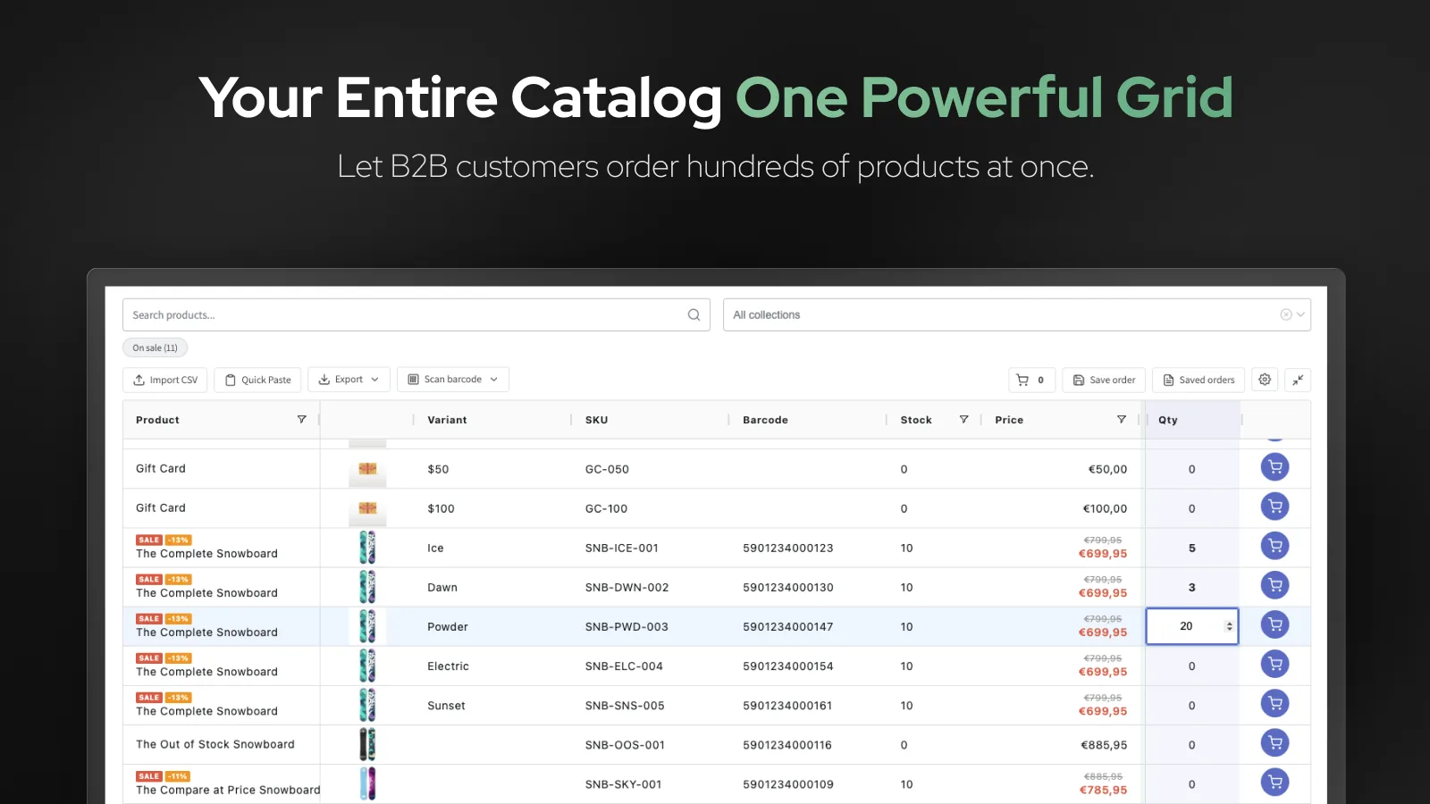Select the Dawn row quantity cell
This screenshot has height=804, width=1430.
[1191, 587]
